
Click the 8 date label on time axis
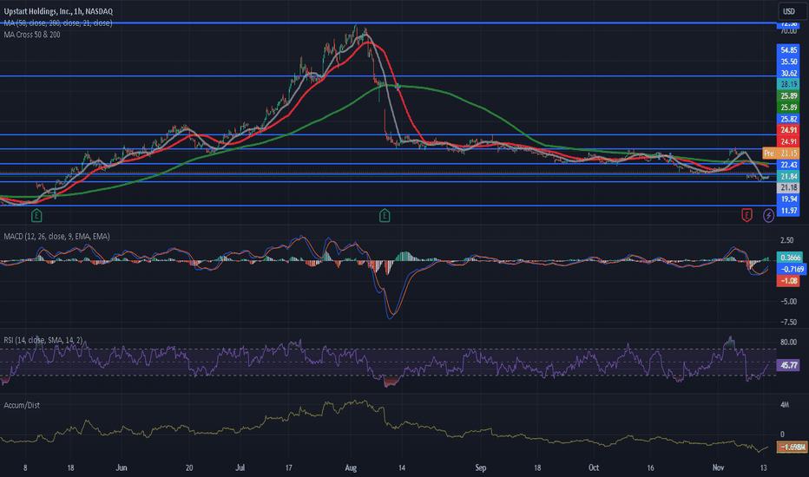(x=25, y=468)
